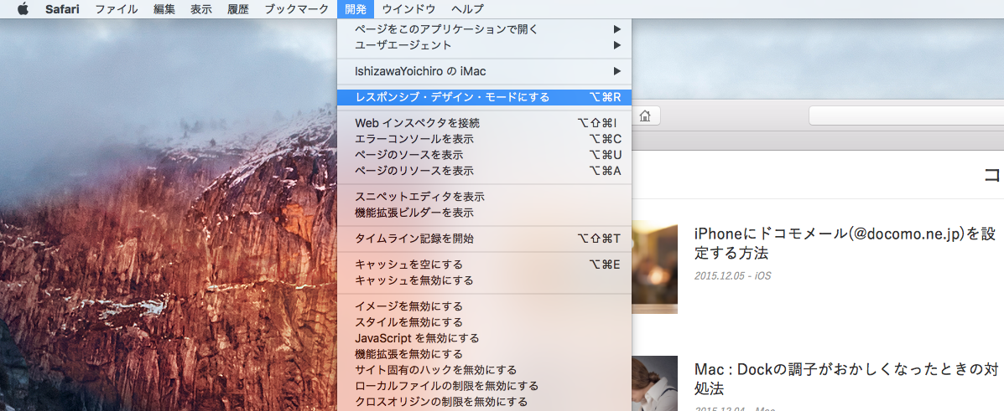Open the Mac : Dockの調子 article link

click(x=845, y=378)
